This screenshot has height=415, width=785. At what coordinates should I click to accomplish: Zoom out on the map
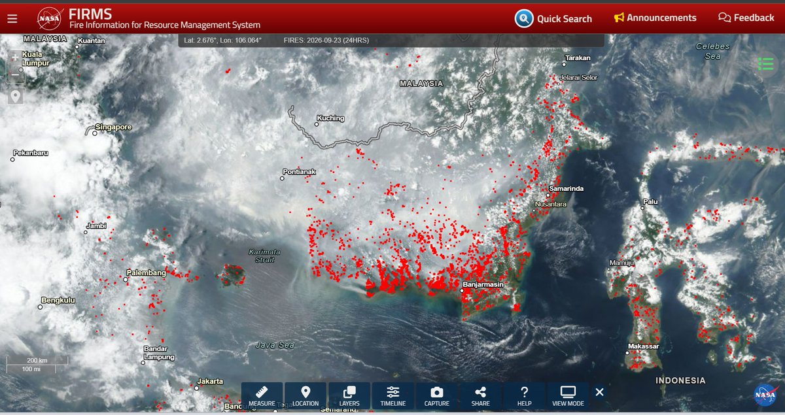click(16, 76)
